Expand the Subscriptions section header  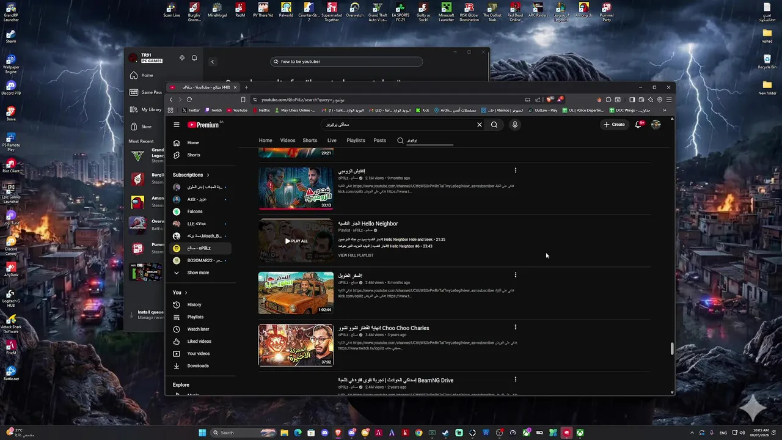191,175
